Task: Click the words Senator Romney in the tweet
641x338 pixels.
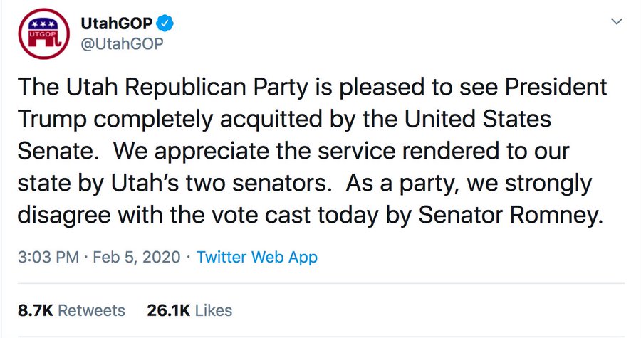Action: (x=510, y=215)
